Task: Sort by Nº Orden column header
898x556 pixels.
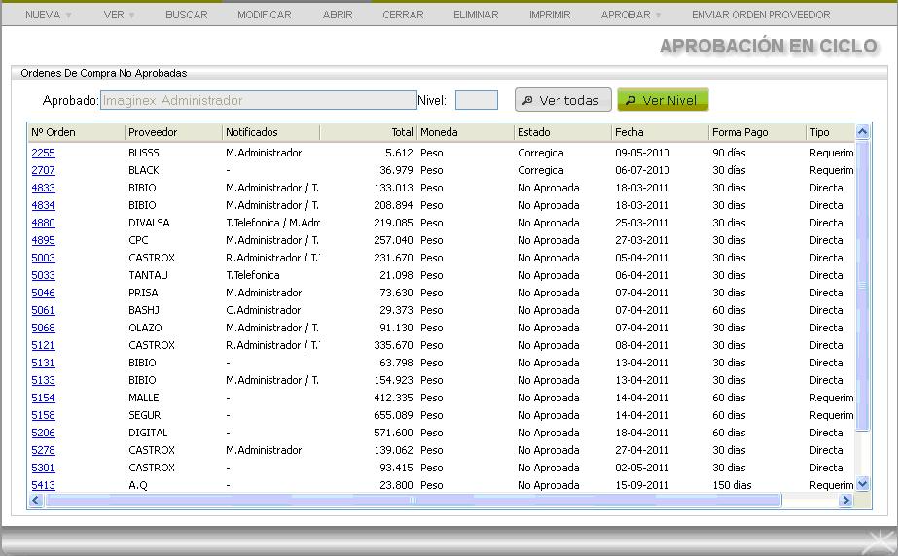Action: coord(76,132)
